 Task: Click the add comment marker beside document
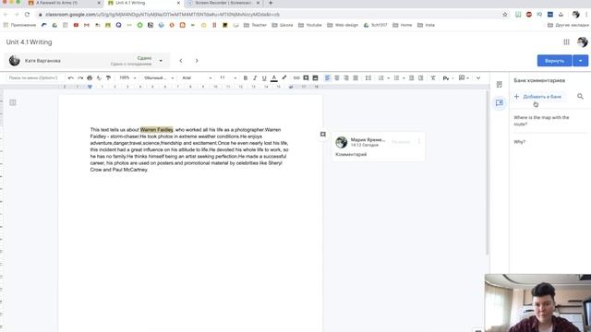click(x=323, y=134)
